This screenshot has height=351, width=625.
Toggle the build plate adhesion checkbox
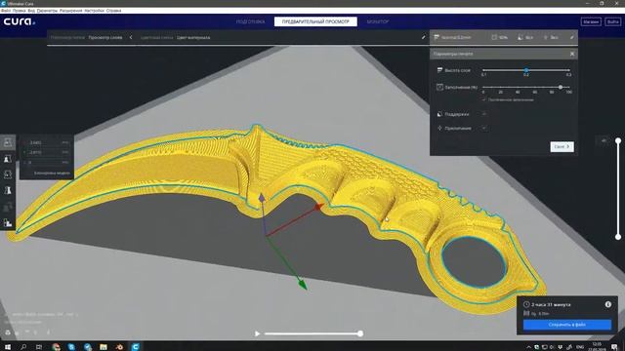(484, 128)
